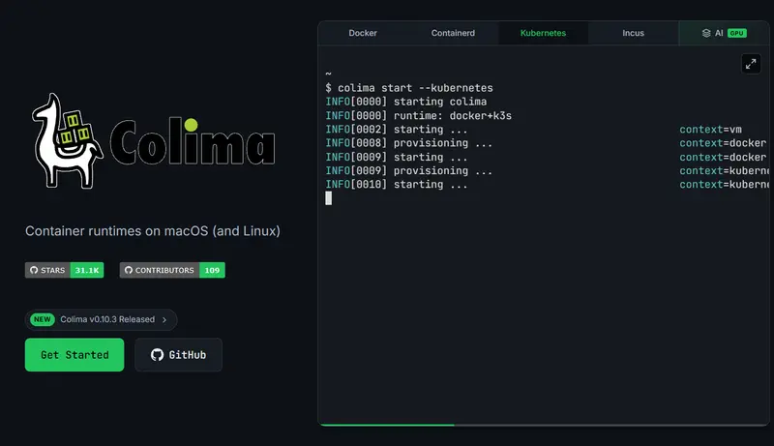The image size is (774, 446).
Task: Click the 'INFO[0010] starting ...' line
Action: (397, 185)
